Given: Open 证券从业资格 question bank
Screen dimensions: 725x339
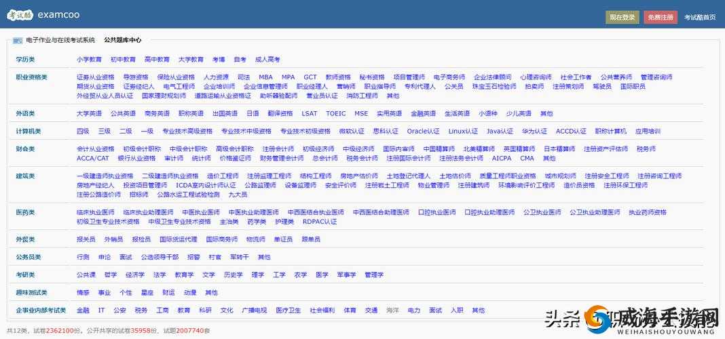Looking at the screenshot, I should coord(95,77).
